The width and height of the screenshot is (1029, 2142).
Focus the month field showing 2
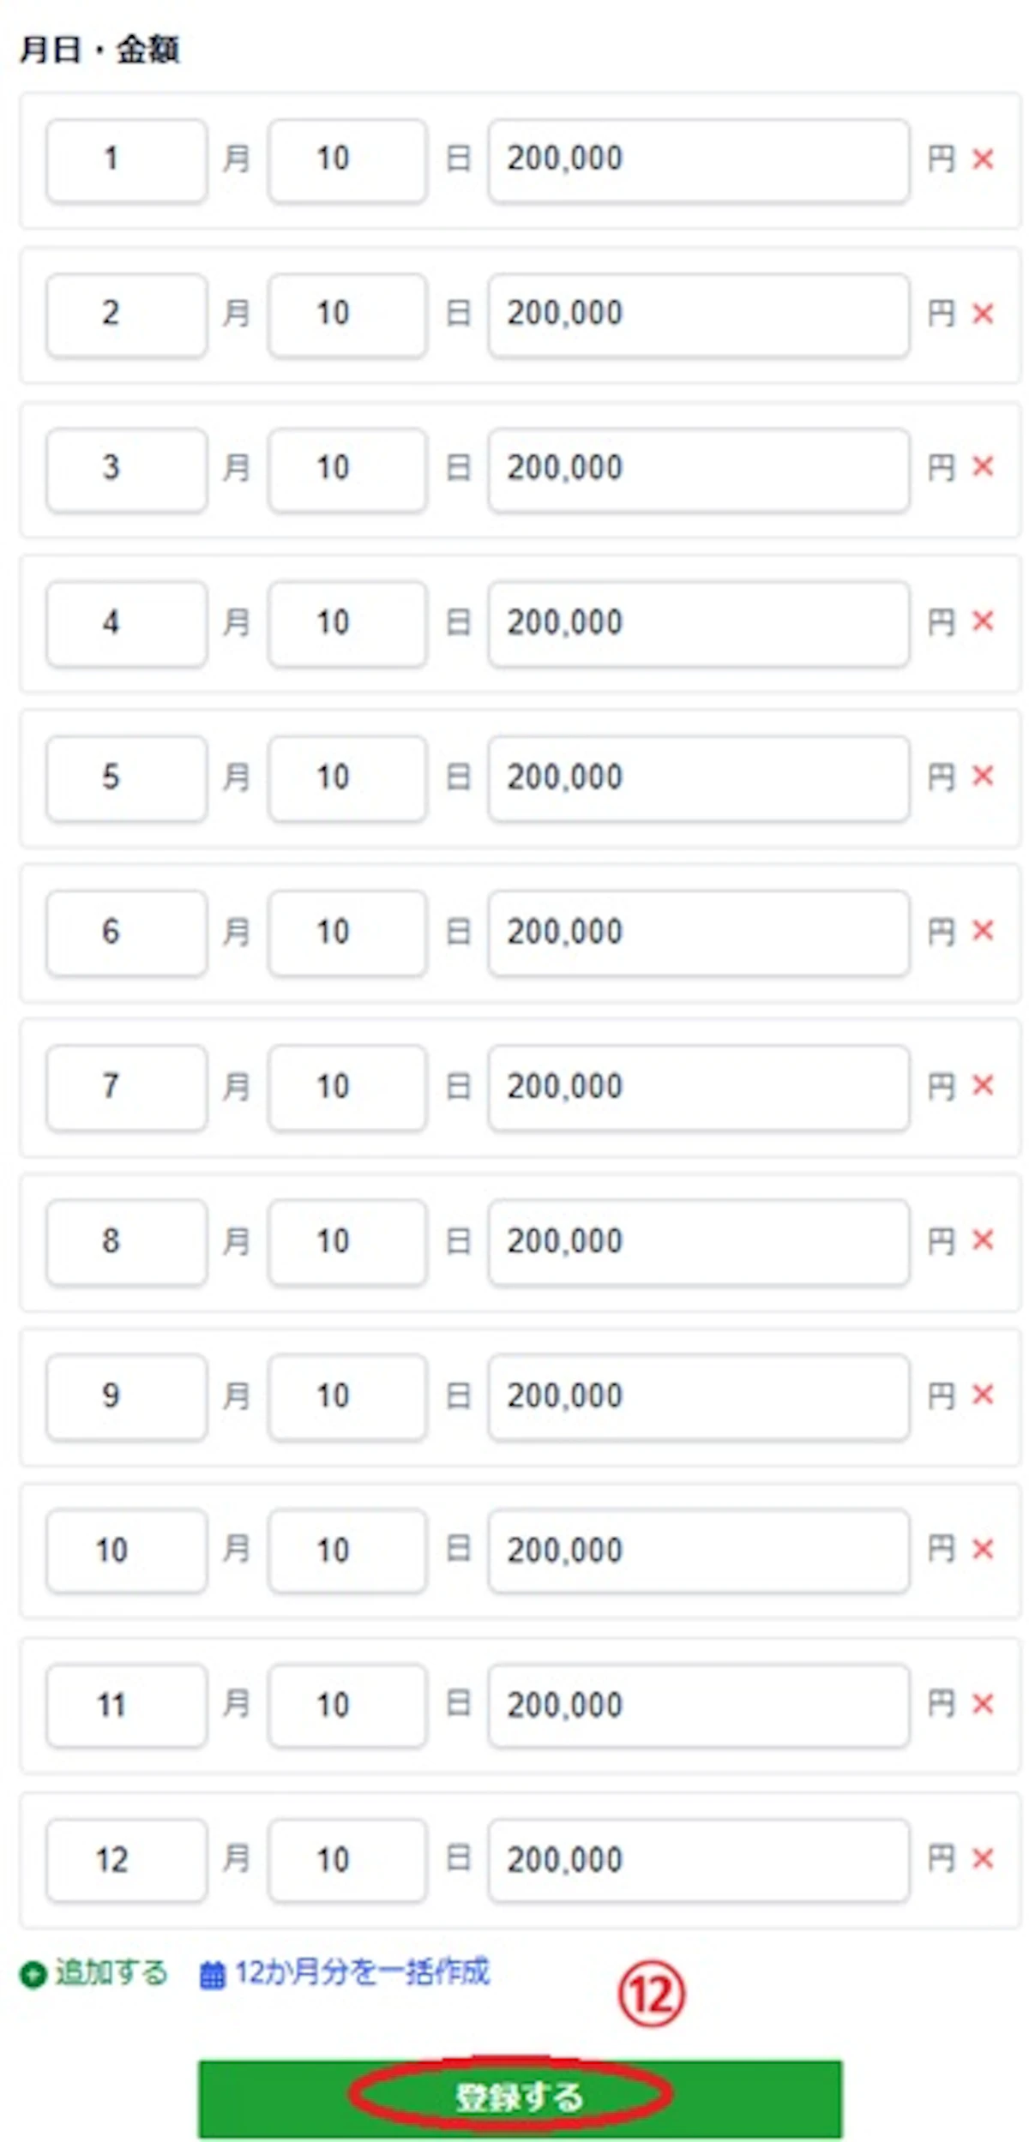click(127, 315)
